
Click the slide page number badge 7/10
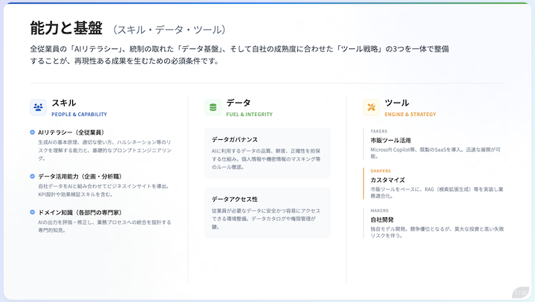521,293
